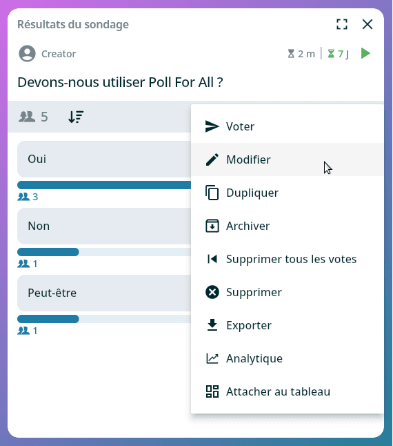Viewport: 393px width, 446px height.
Task: Click the Oui answer option
Action: click(104, 159)
